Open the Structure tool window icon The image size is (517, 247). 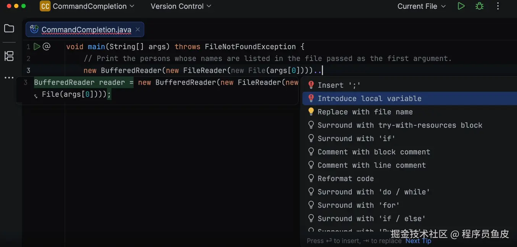click(x=9, y=56)
